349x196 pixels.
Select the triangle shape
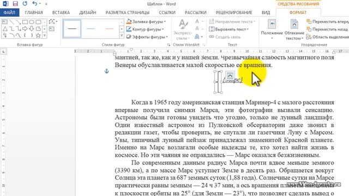(x=5, y=29)
